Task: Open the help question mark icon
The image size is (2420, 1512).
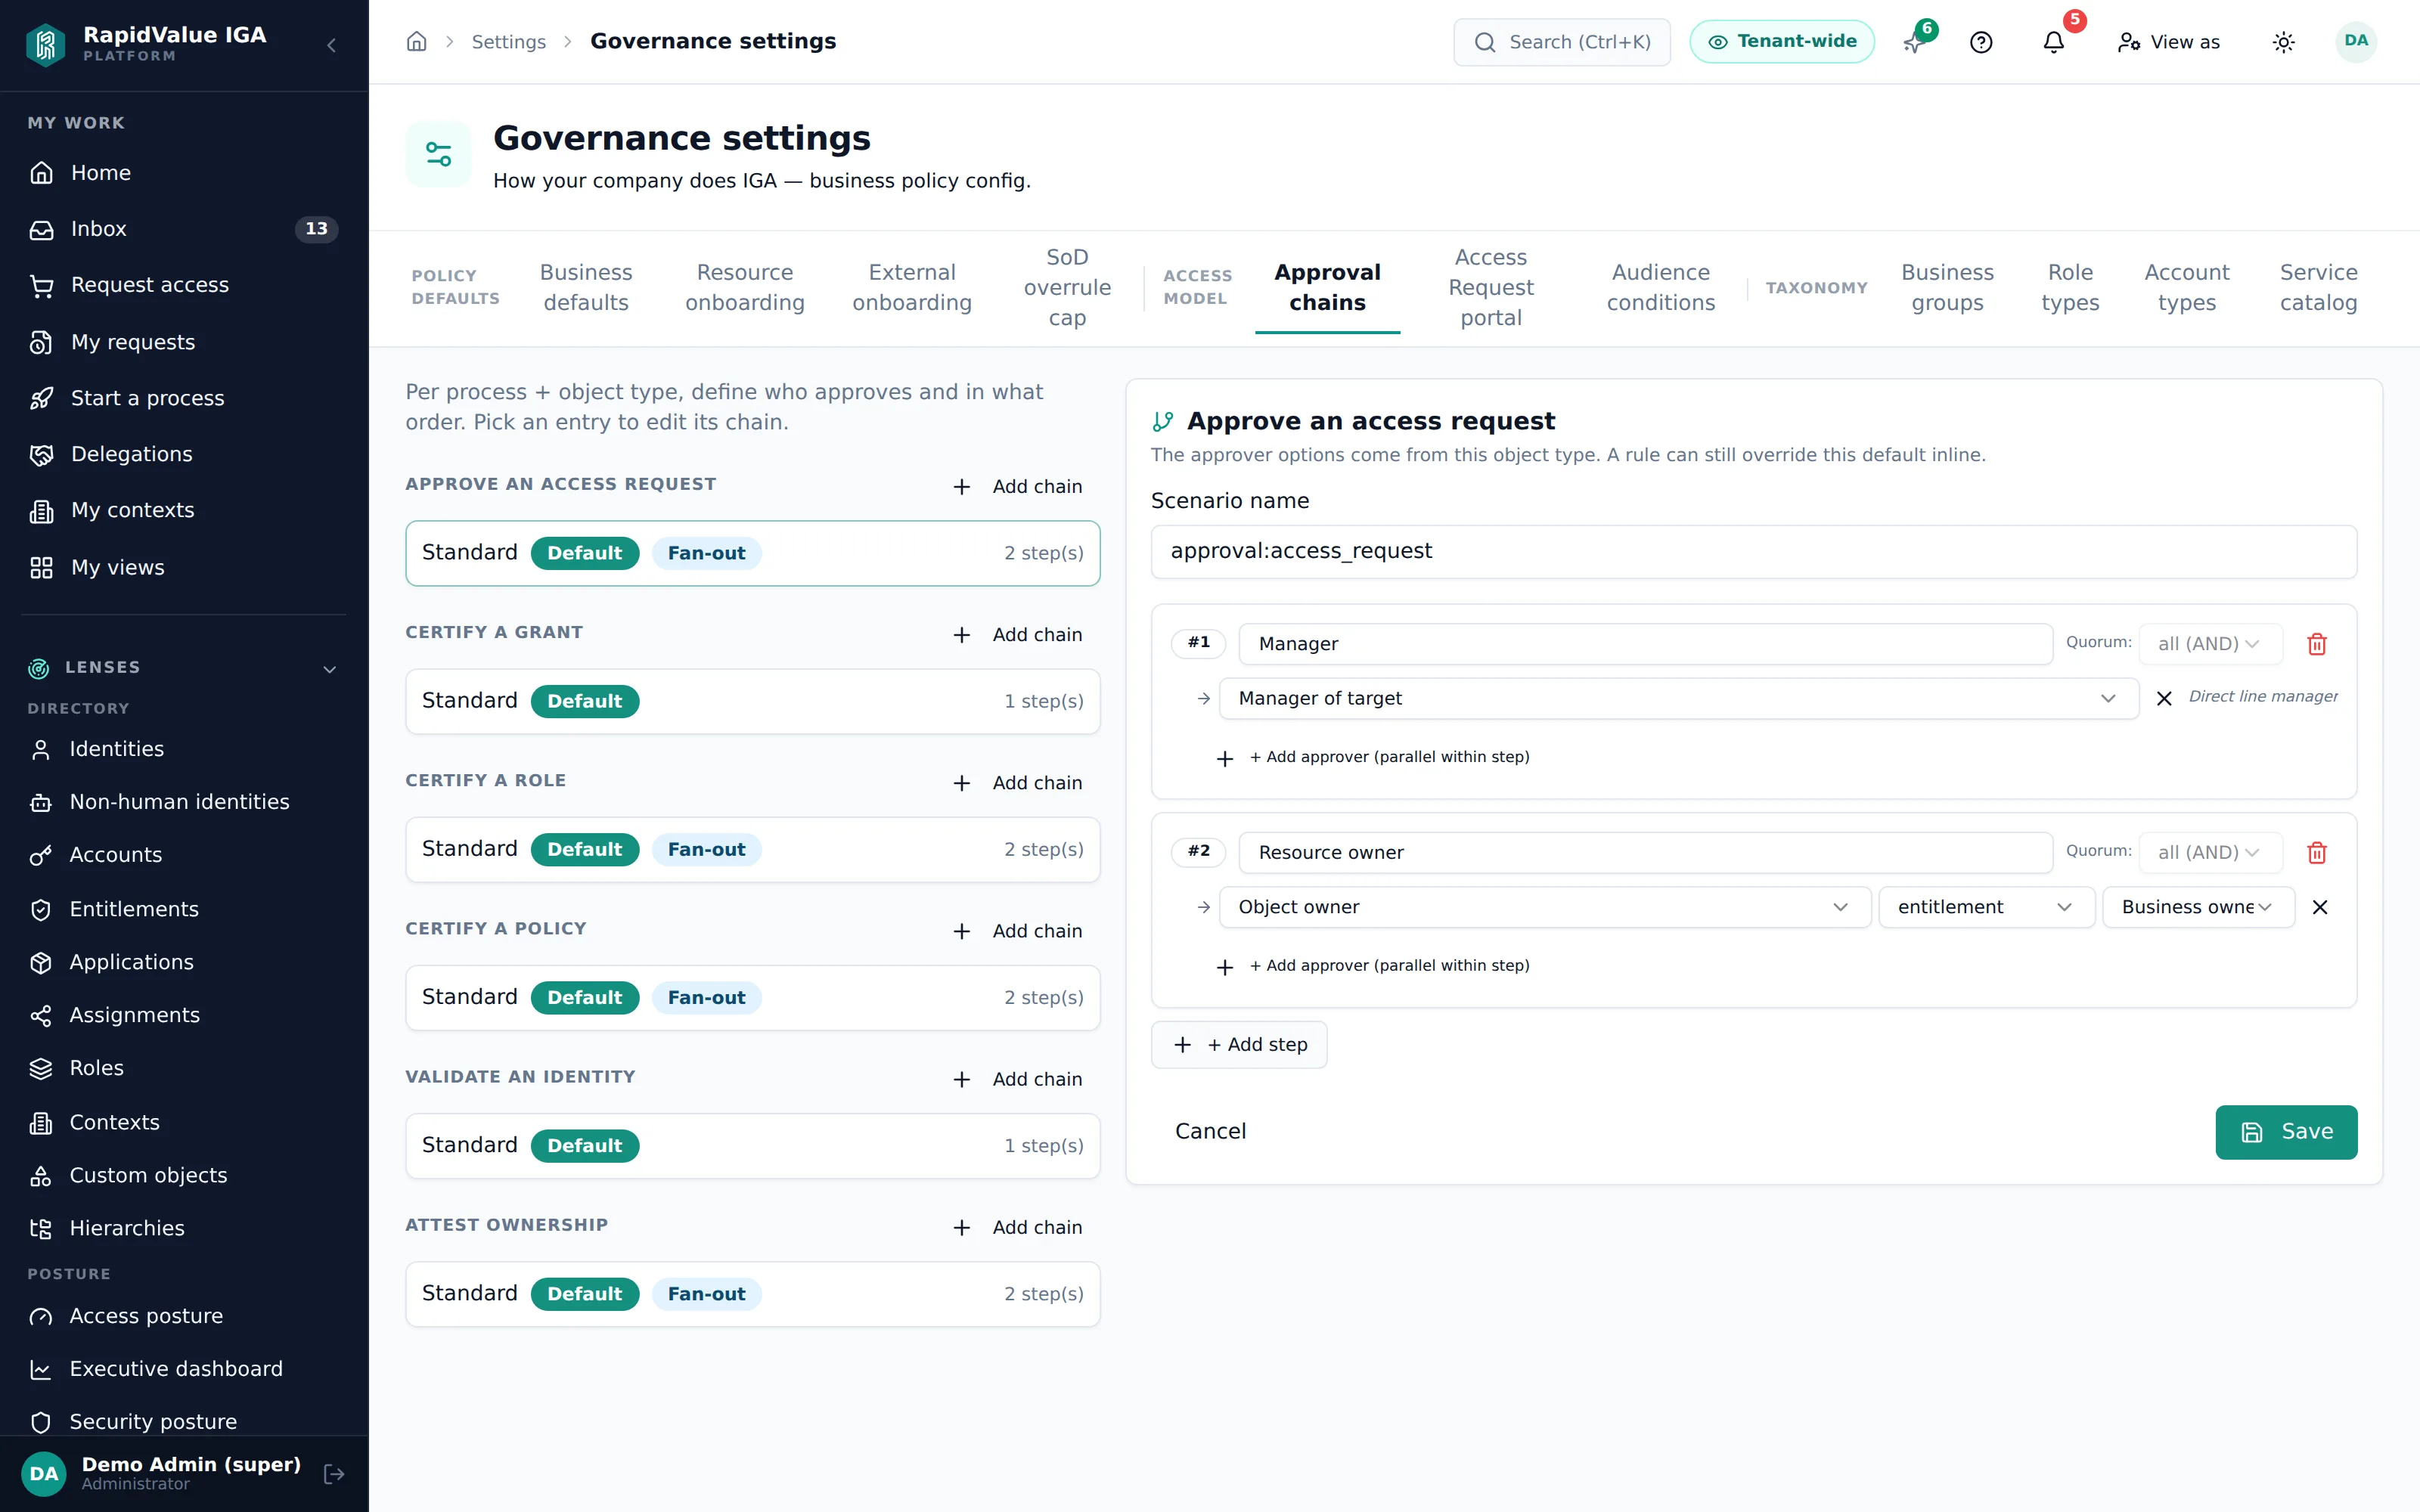Action: pyautogui.click(x=1981, y=42)
